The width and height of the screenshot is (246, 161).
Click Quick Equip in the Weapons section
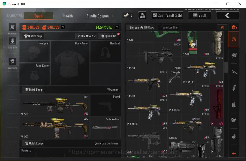33,90
